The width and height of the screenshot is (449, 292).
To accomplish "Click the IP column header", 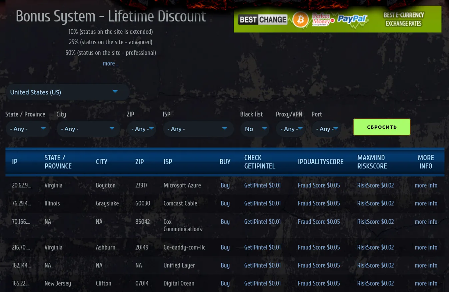I will pyautogui.click(x=15, y=162).
